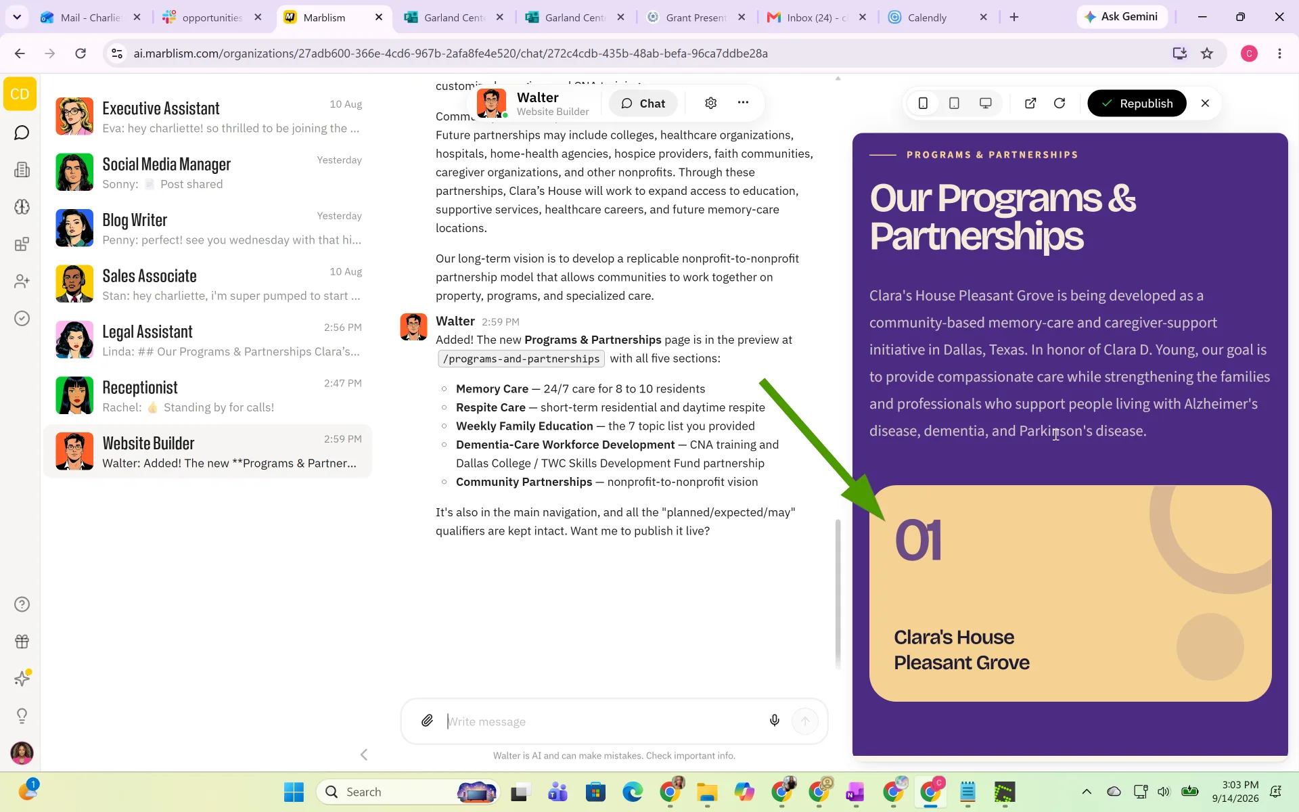Click the microphone voice input icon

[x=775, y=721]
